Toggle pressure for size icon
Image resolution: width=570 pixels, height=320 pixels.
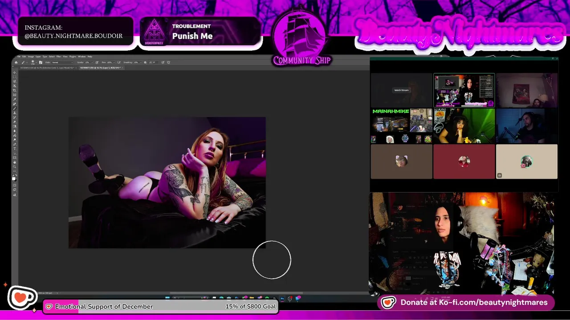click(x=163, y=63)
